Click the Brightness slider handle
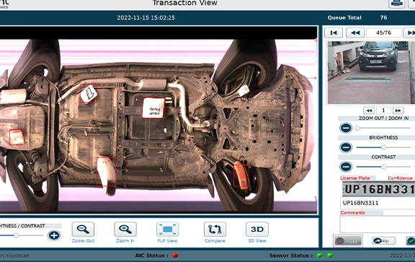The height and width of the screenshot is (262, 415). pos(383,148)
